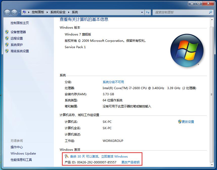Click the back navigation arrow

[7, 12]
